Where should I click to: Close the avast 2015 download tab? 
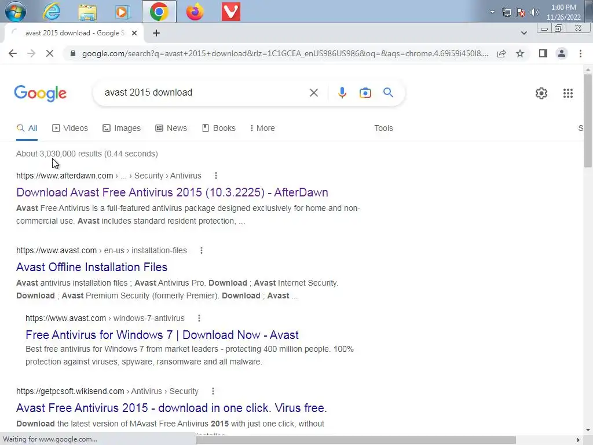(134, 33)
